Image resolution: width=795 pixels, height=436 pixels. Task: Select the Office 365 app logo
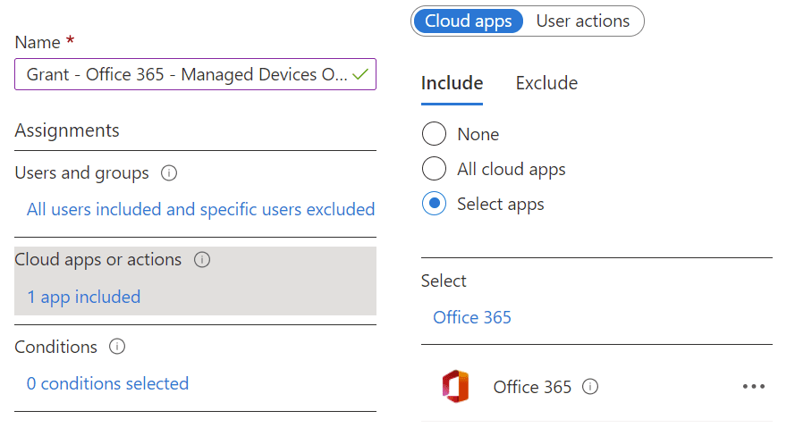tap(455, 386)
